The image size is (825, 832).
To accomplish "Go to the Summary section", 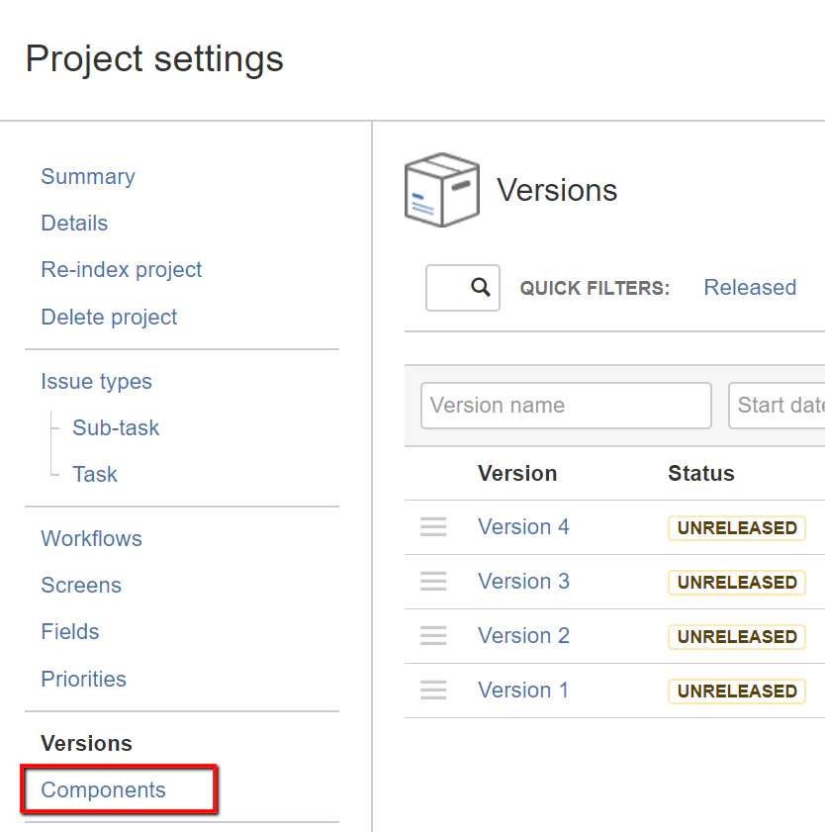I will coord(87,176).
